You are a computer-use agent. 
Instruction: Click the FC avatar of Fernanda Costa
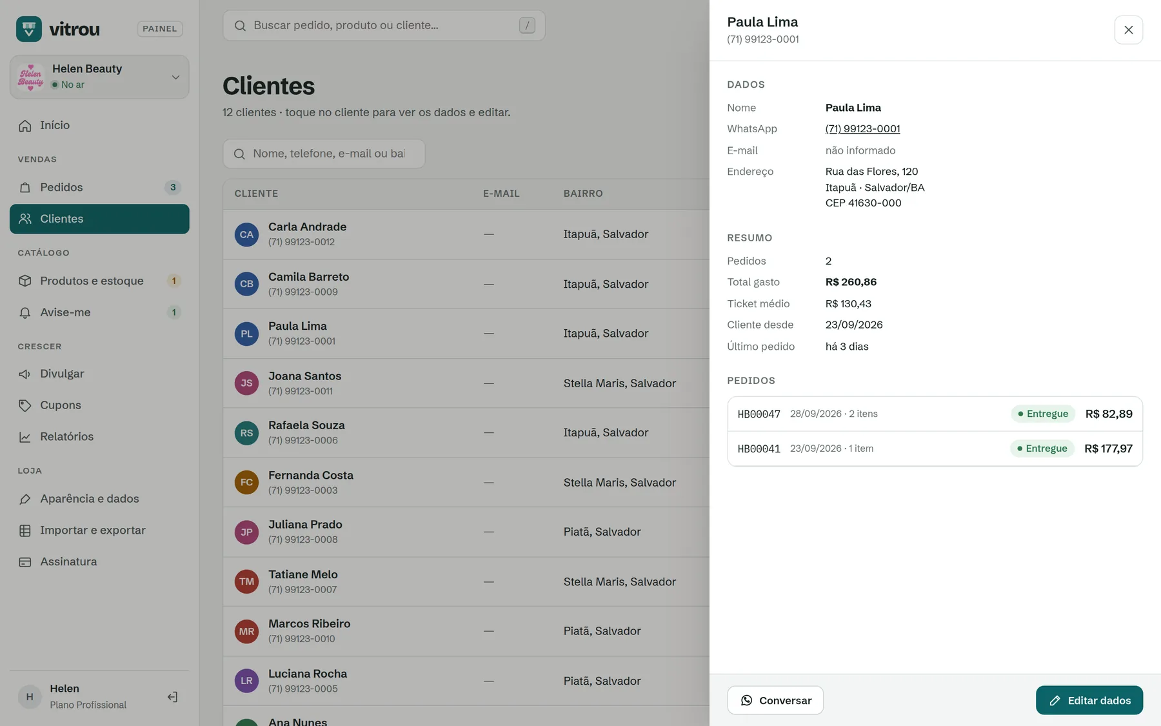(x=246, y=482)
